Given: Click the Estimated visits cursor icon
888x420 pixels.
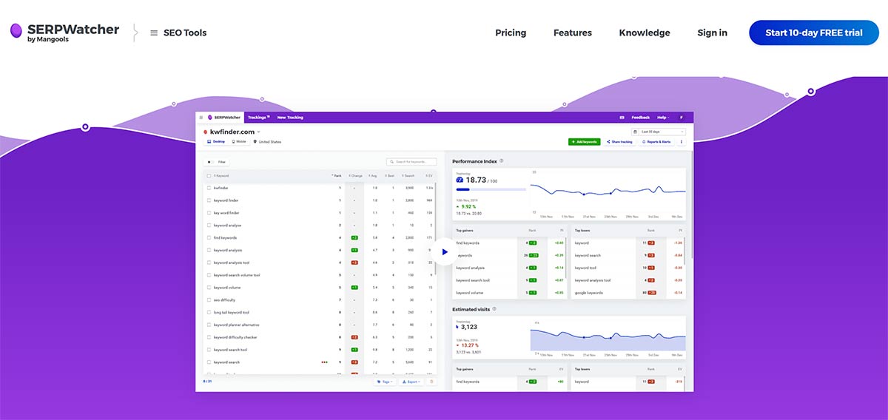Looking at the screenshot, I should point(457,326).
